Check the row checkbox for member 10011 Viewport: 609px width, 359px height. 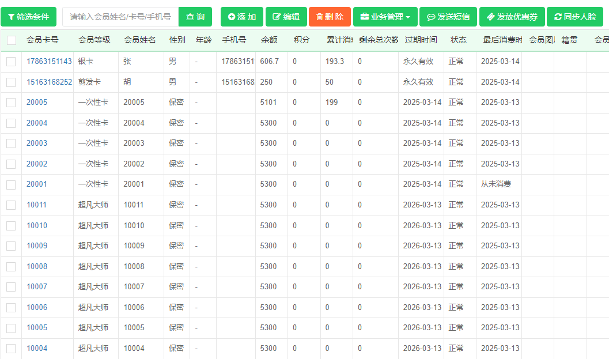(11, 205)
